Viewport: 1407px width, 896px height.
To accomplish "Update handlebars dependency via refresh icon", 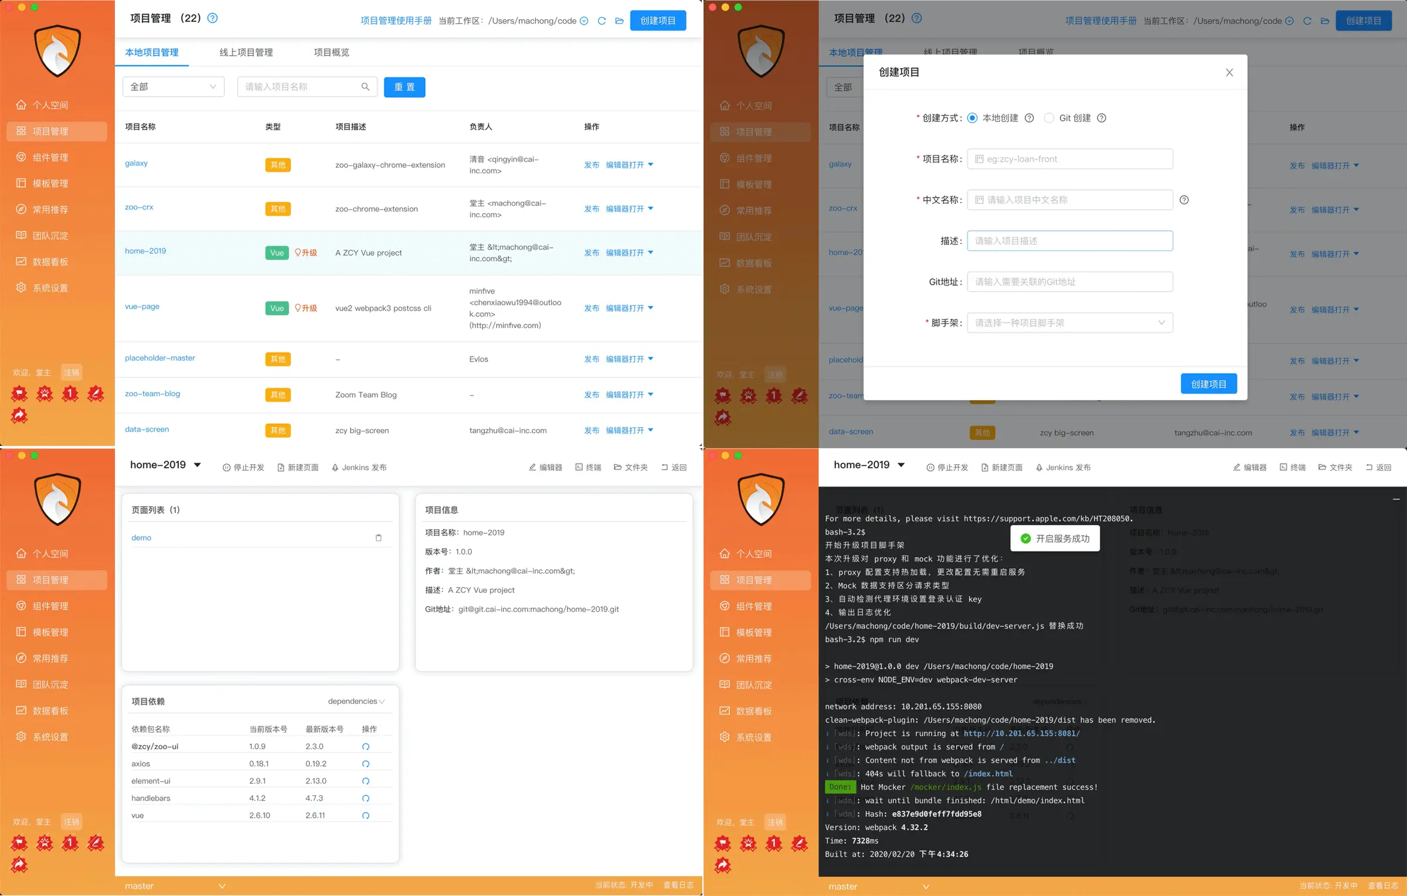I will [366, 798].
